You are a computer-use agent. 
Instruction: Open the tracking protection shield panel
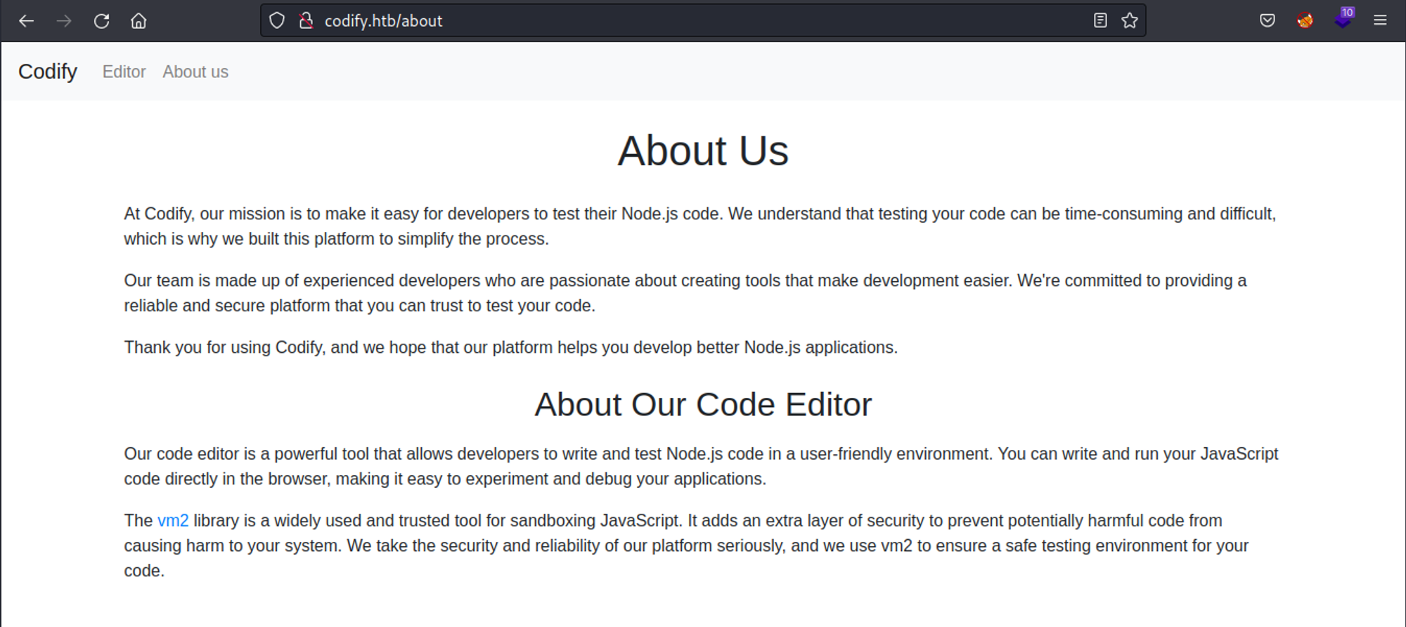277,21
